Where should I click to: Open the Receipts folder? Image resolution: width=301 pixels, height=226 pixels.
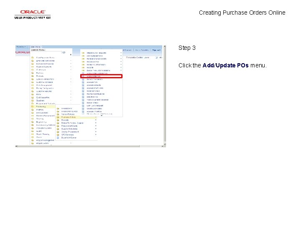click(65, 120)
